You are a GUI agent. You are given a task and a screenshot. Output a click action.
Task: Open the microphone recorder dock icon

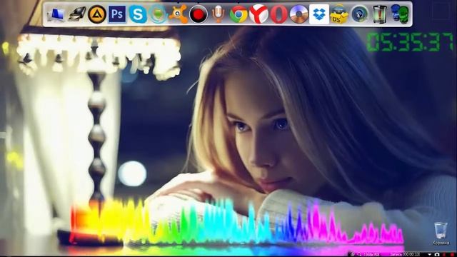pyautogui.click(x=219, y=14)
